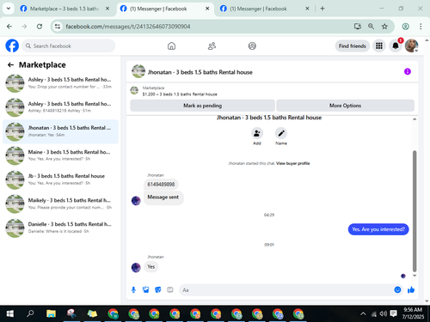Open the Windows Start menu
Viewport: 430px width, 322px height.
click(9, 314)
